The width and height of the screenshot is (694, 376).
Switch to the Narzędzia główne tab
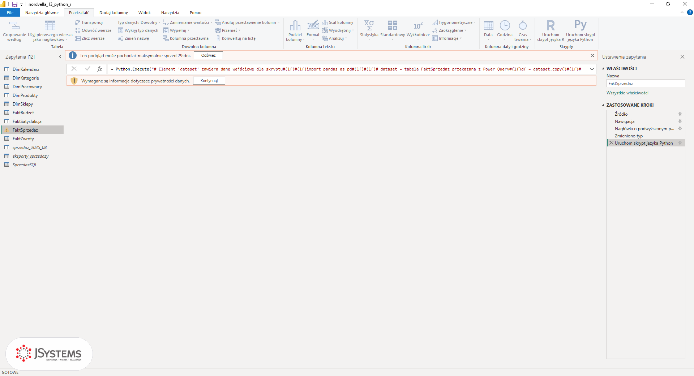[42, 13]
